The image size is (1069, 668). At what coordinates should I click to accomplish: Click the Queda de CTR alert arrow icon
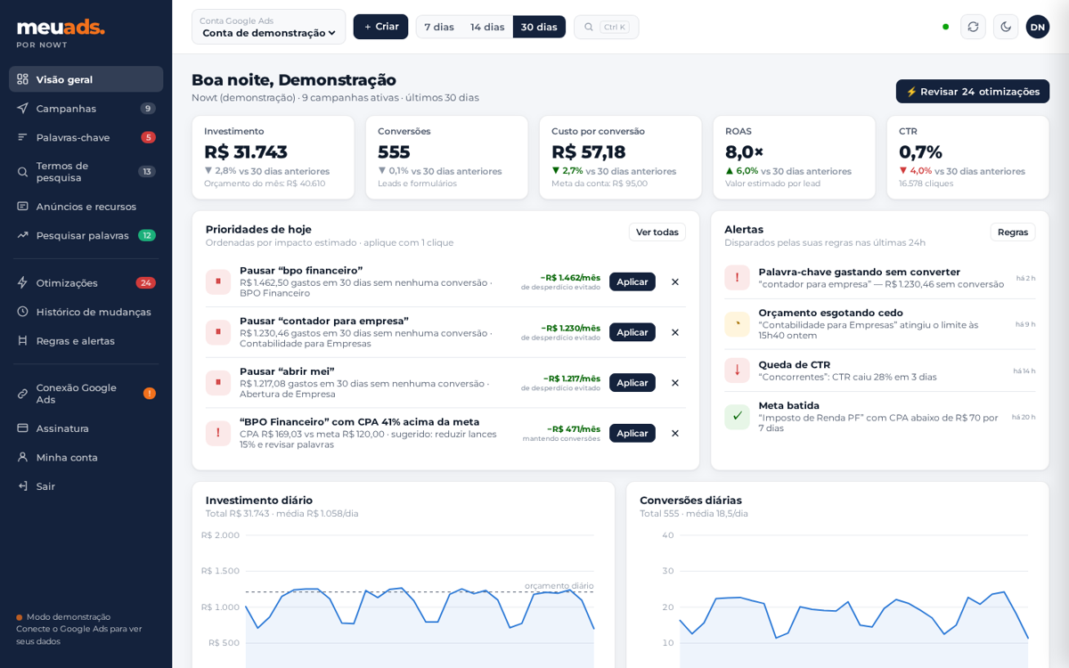click(x=737, y=371)
